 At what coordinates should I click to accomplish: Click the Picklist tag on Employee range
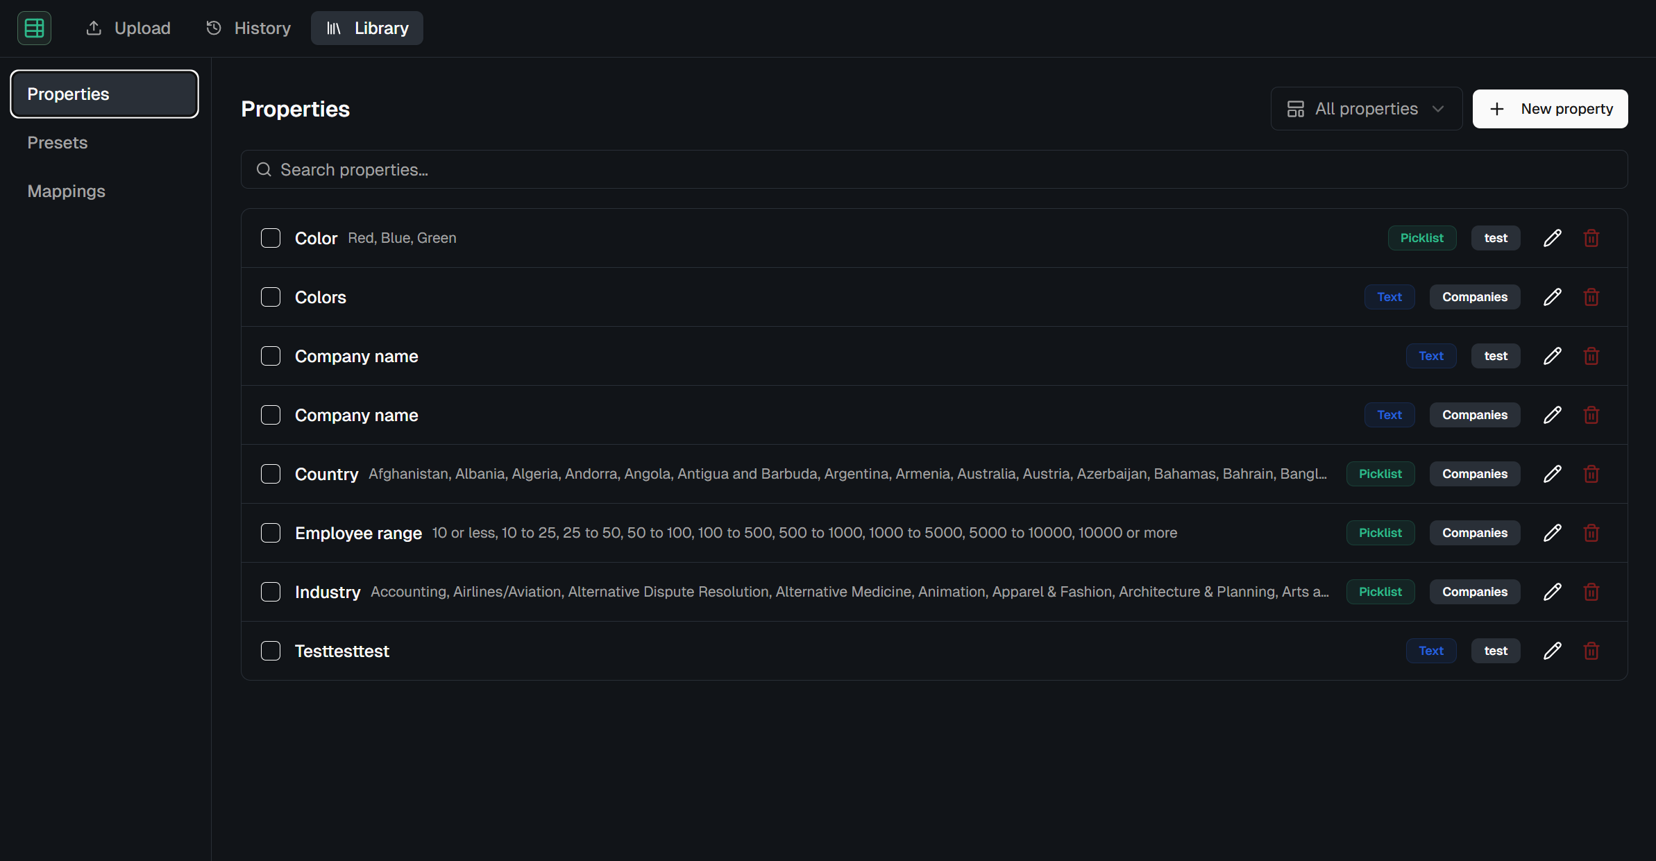tap(1380, 533)
